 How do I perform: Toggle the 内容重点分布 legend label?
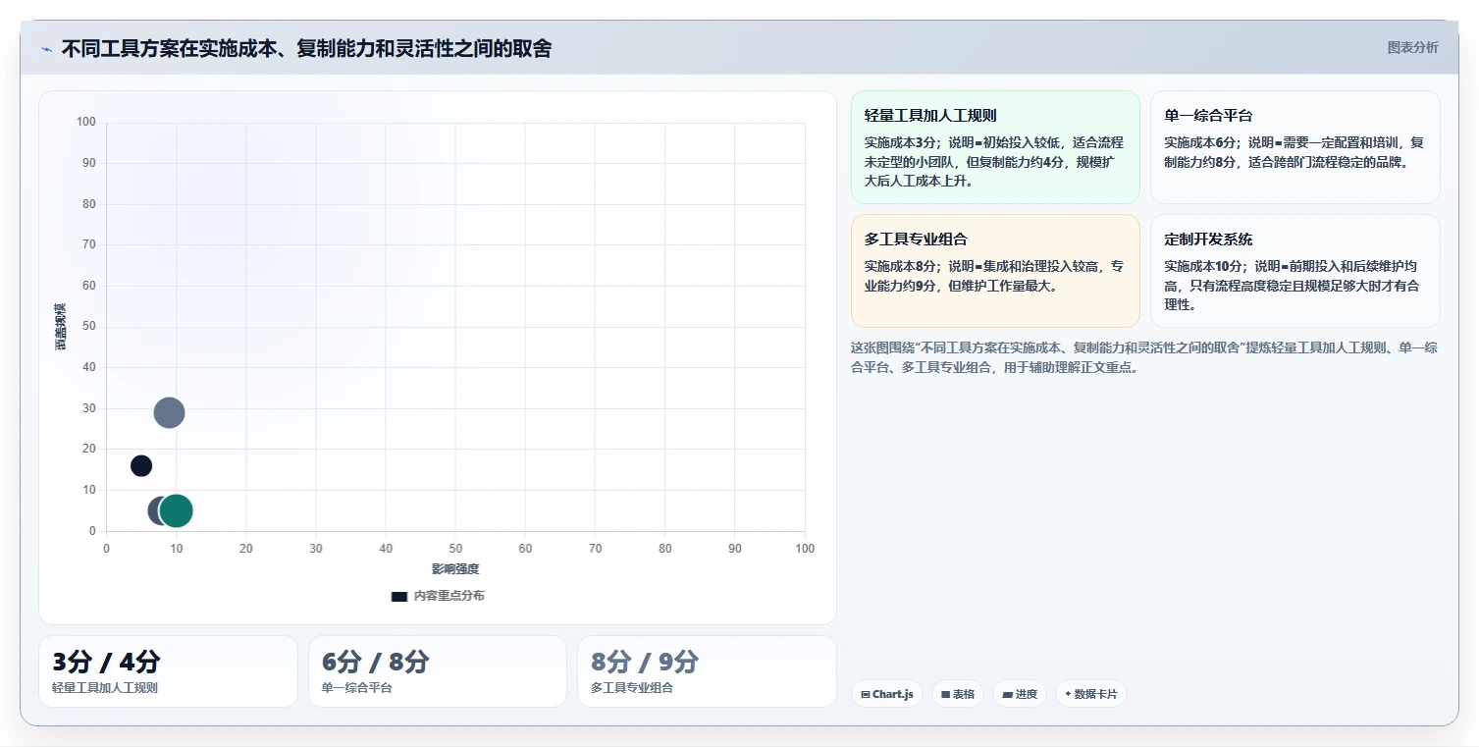pos(449,596)
